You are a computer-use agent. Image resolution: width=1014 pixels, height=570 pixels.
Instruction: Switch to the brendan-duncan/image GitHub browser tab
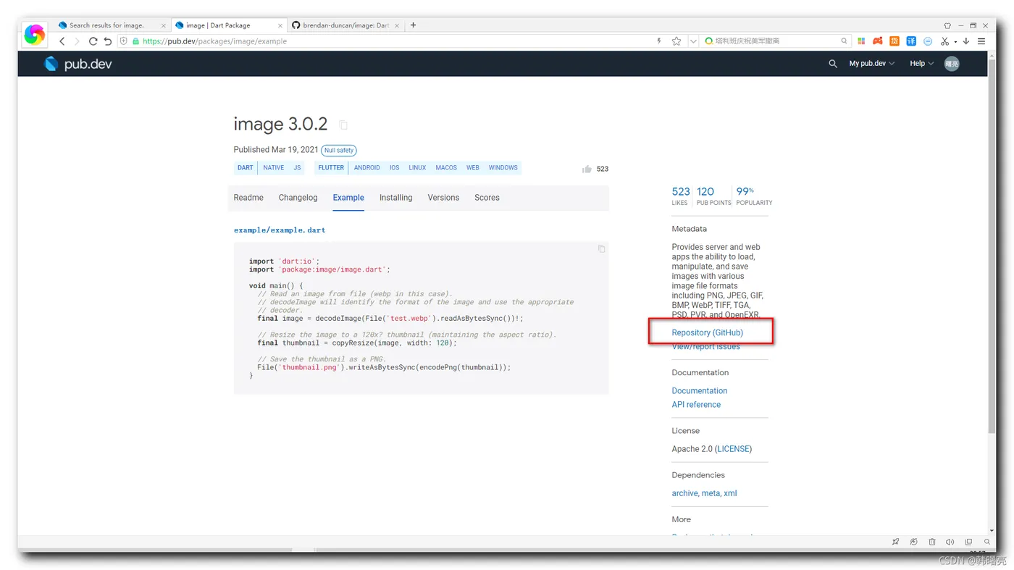(345, 25)
